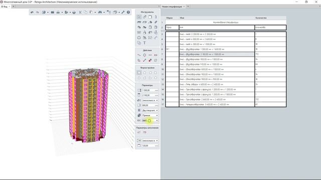
Task: Save the project with the disk icon
Action: [x=52, y=12]
